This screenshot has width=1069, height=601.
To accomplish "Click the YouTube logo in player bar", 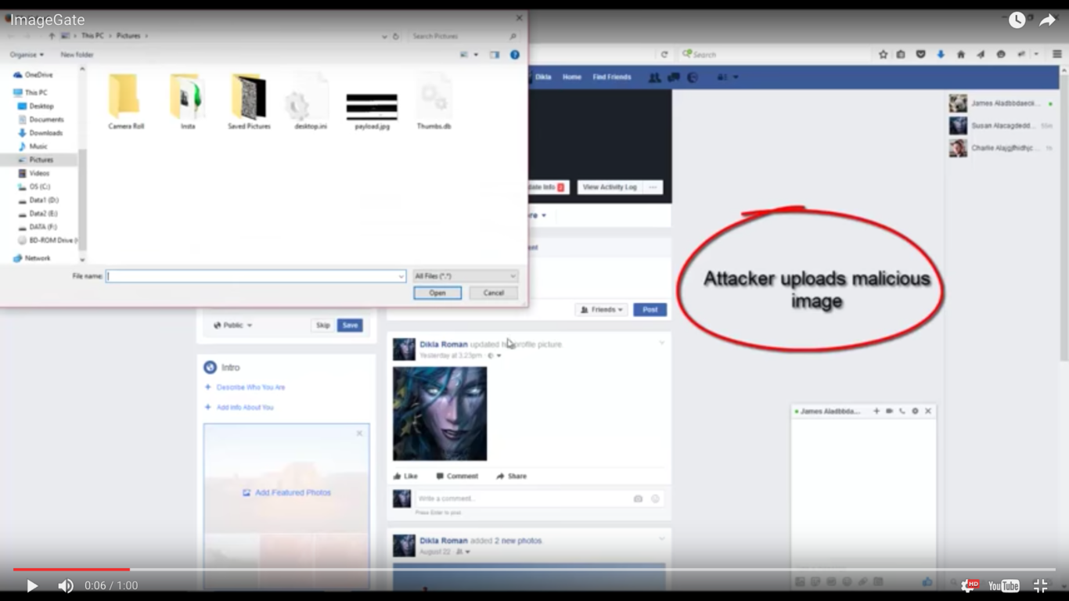I will point(1003,585).
